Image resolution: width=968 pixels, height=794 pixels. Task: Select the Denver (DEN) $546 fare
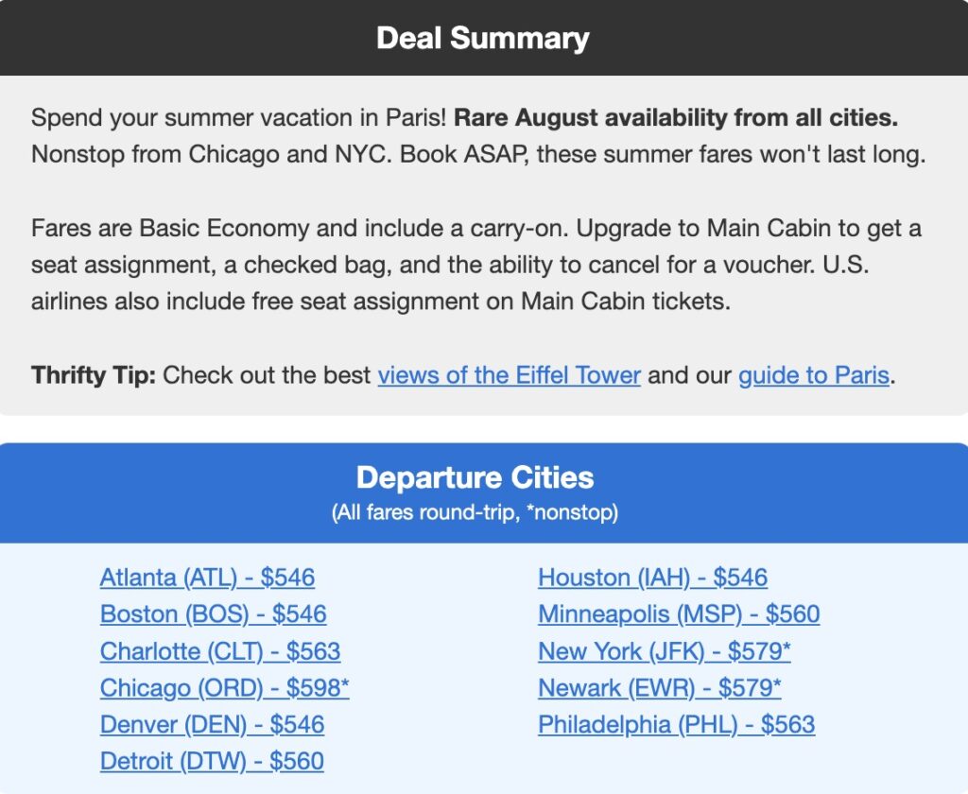click(213, 724)
